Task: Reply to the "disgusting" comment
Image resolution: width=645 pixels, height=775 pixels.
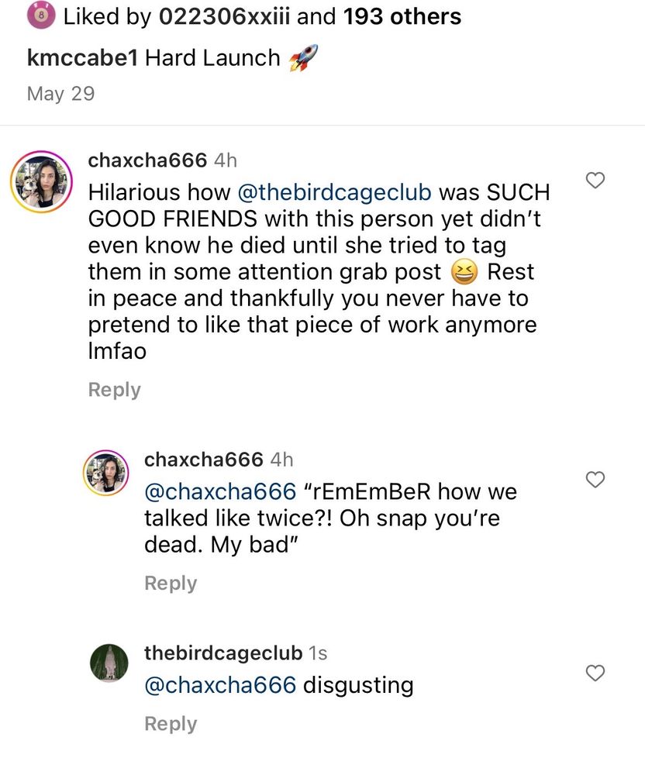Action: point(171,724)
